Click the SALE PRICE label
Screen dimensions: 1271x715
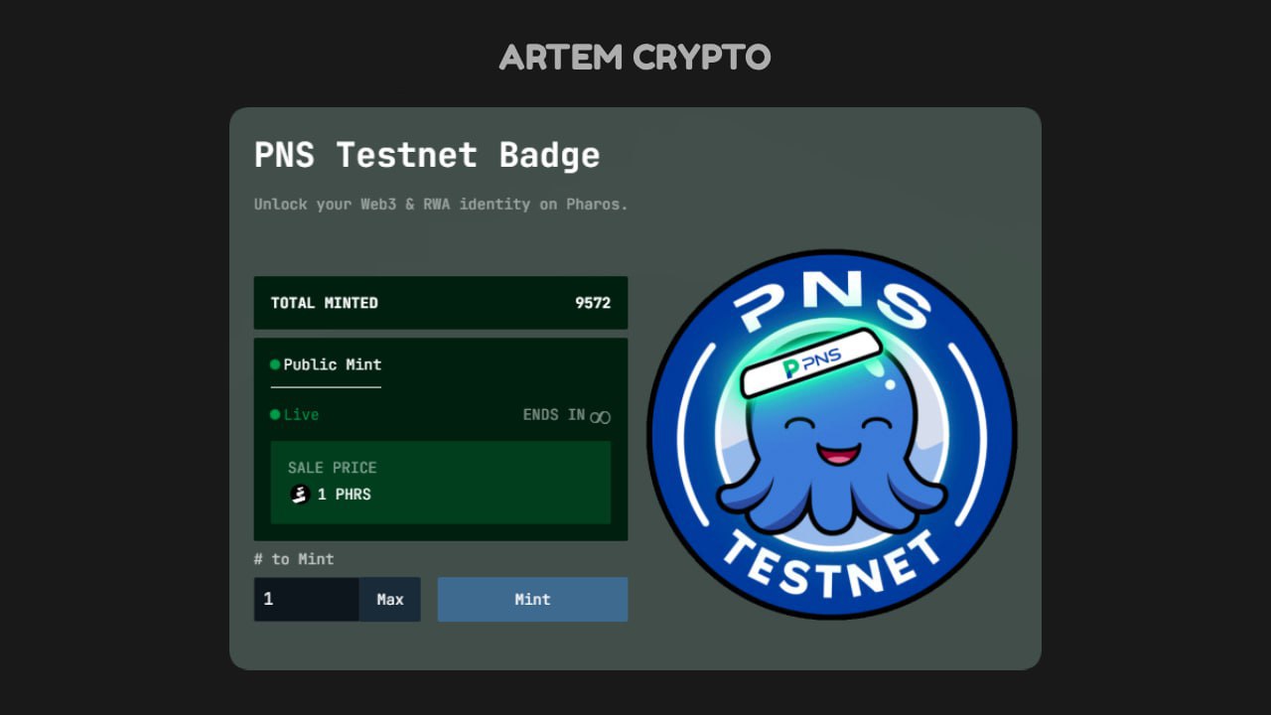pyautogui.click(x=333, y=468)
